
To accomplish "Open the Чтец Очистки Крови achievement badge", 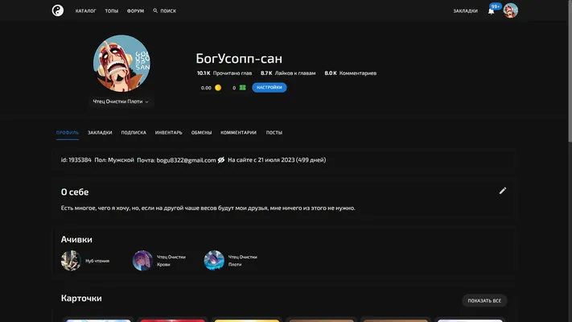I will coord(142,260).
